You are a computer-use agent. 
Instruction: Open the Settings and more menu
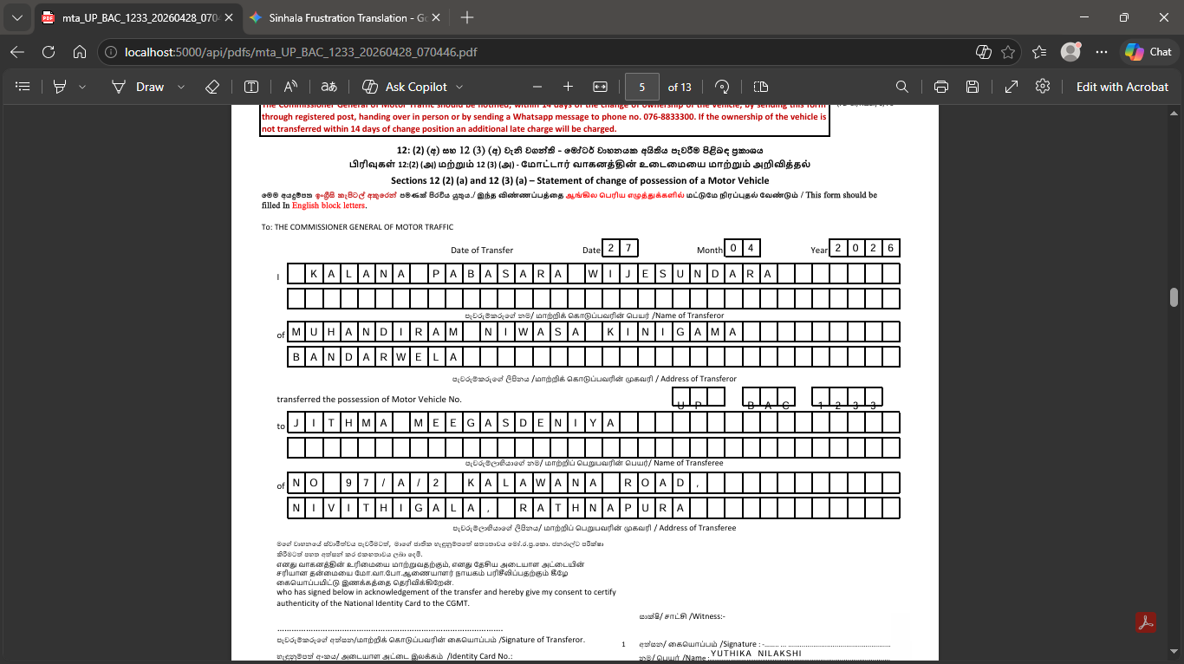click(1102, 52)
